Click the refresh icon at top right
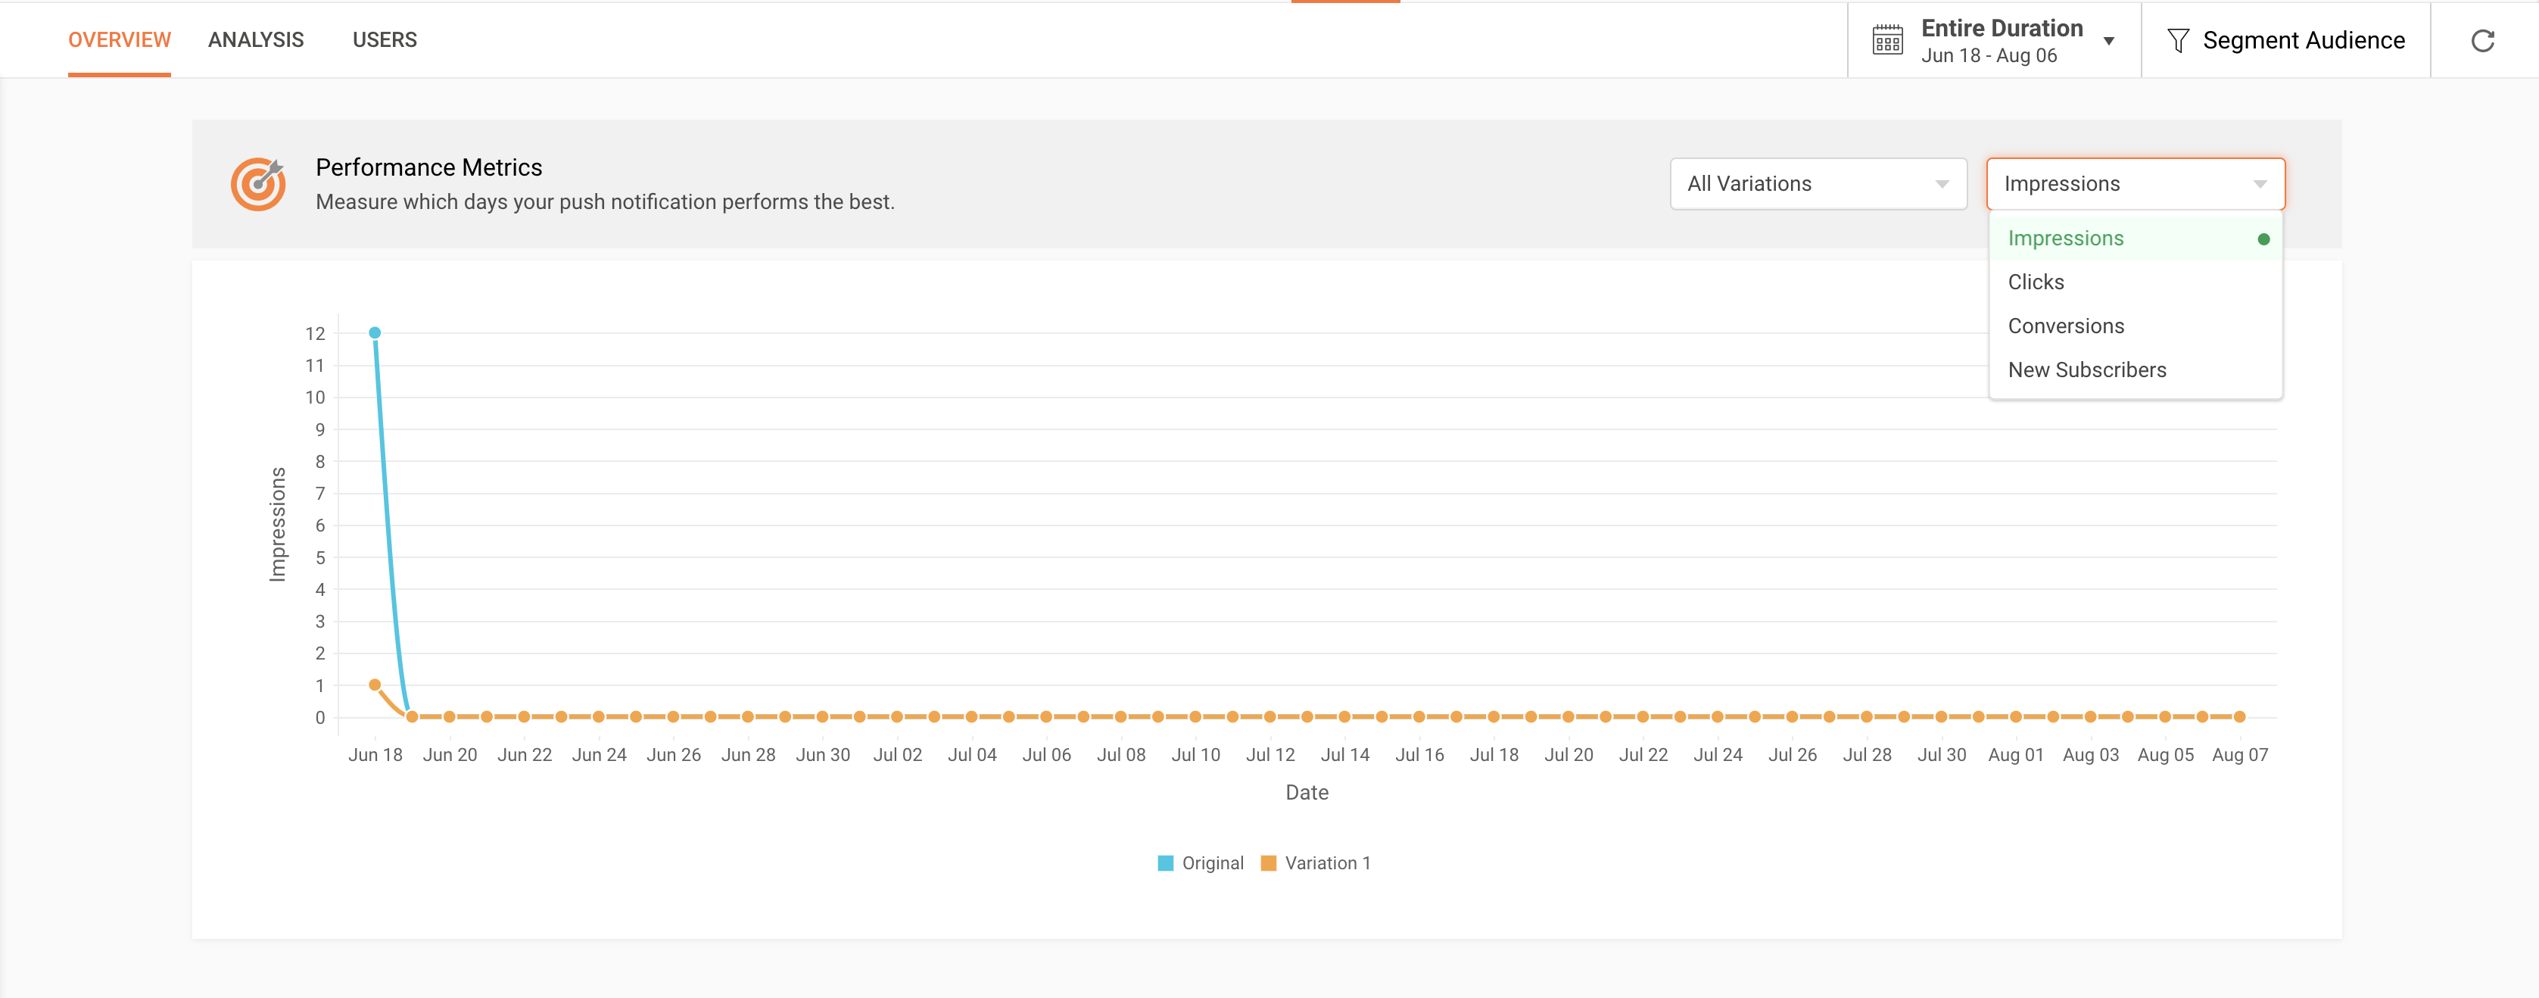 tap(2481, 40)
